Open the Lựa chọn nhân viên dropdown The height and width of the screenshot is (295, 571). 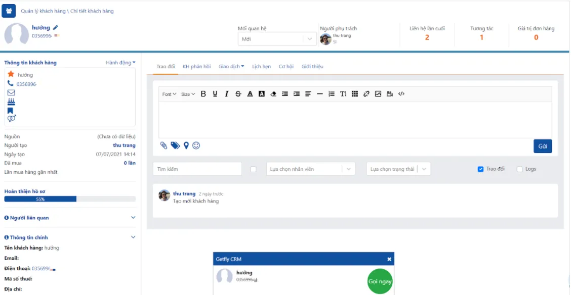(311, 169)
